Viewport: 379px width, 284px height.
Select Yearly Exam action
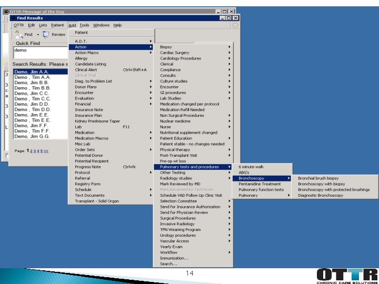click(x=193, y=247)
